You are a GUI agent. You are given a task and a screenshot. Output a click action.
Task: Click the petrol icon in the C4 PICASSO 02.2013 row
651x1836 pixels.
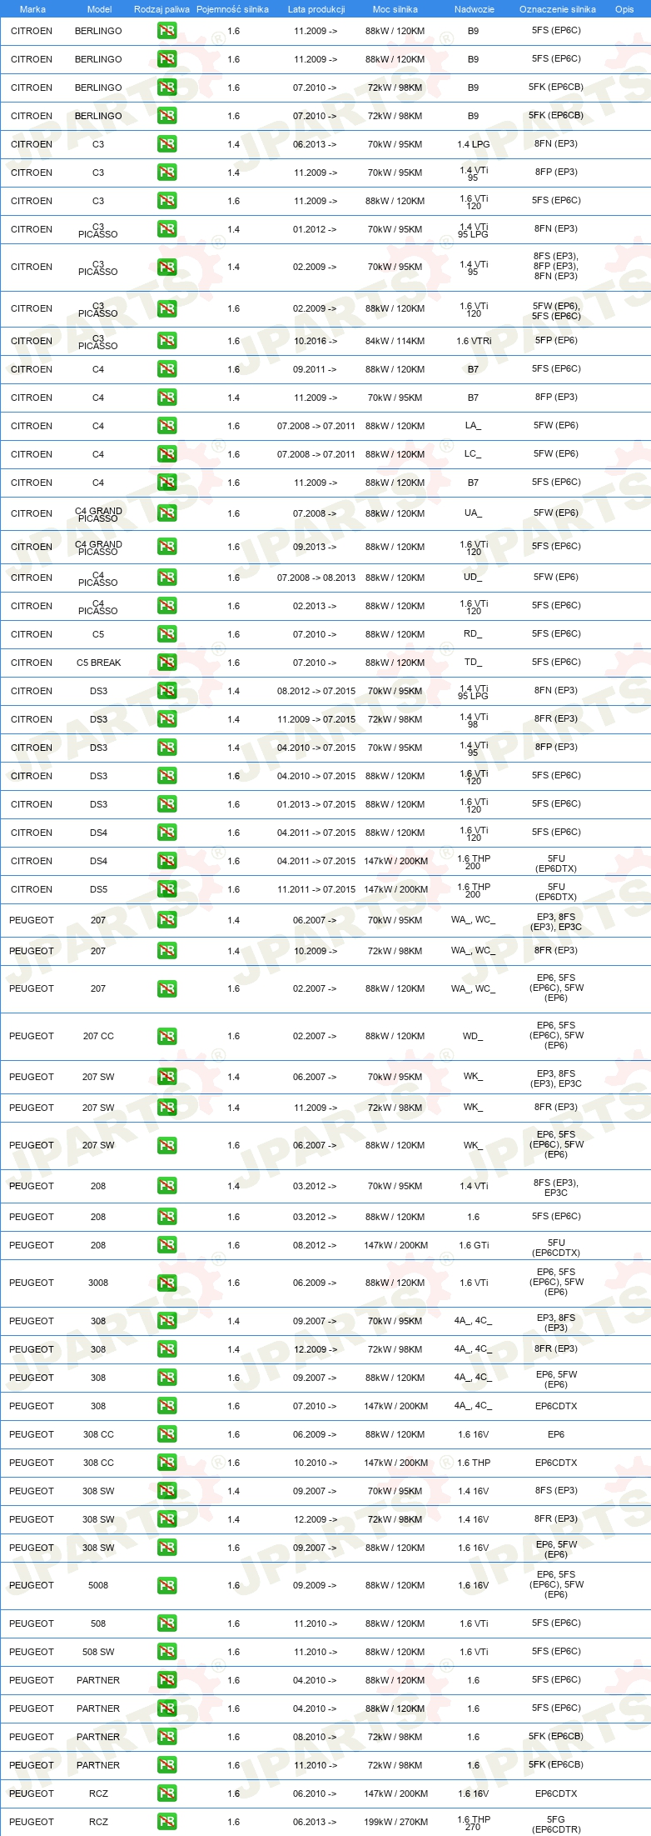[x=166, y=606]
